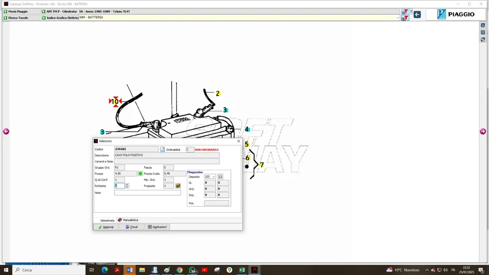The height and width of the screenshot is (275, 489).
Task: Go to next table with right purple arrow
Action: point(483,132)
